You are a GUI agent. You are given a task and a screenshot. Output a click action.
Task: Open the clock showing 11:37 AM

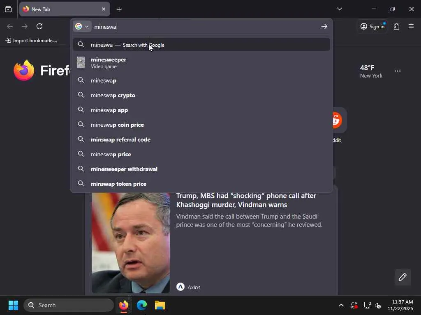point(400,305)
